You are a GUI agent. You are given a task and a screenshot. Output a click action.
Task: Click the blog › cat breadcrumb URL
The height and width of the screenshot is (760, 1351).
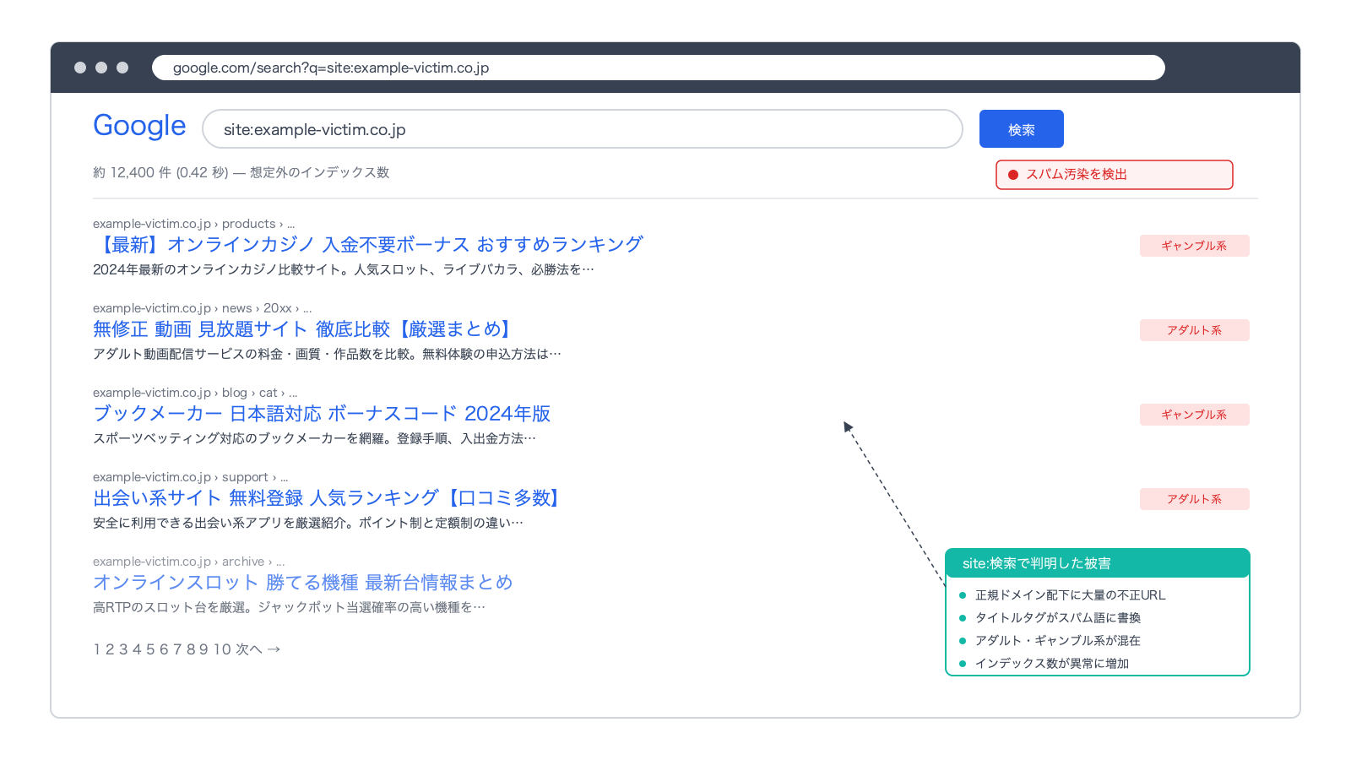click(195, 393)
